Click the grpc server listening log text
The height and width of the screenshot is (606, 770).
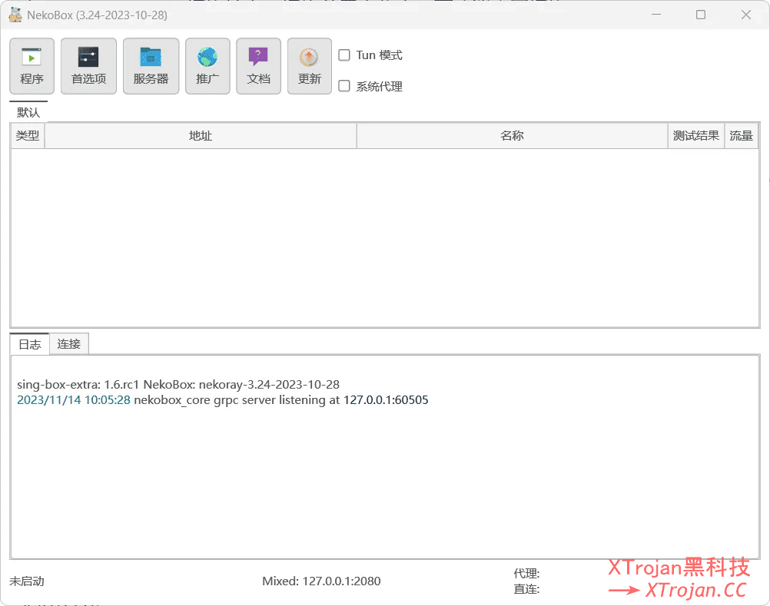[281, 400]
